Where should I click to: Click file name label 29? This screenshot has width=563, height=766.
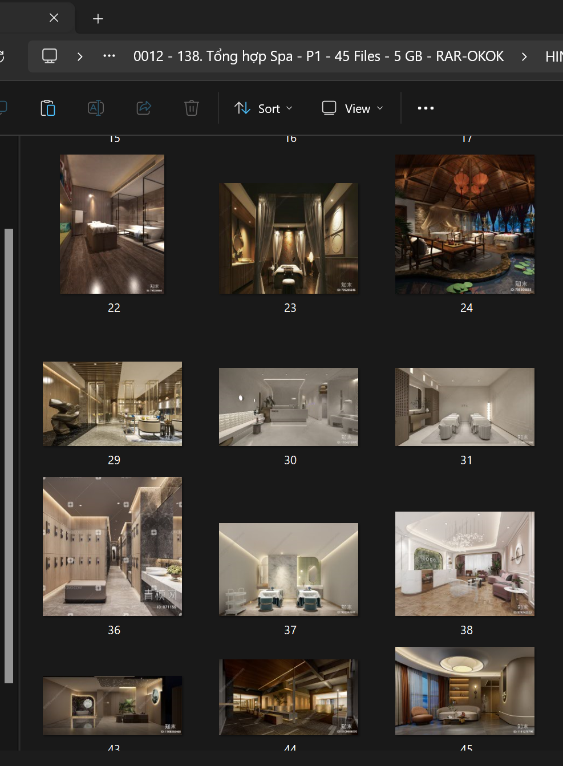[114, 460]
